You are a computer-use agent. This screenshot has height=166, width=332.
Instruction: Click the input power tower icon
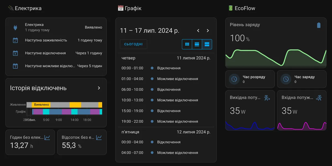319,98
